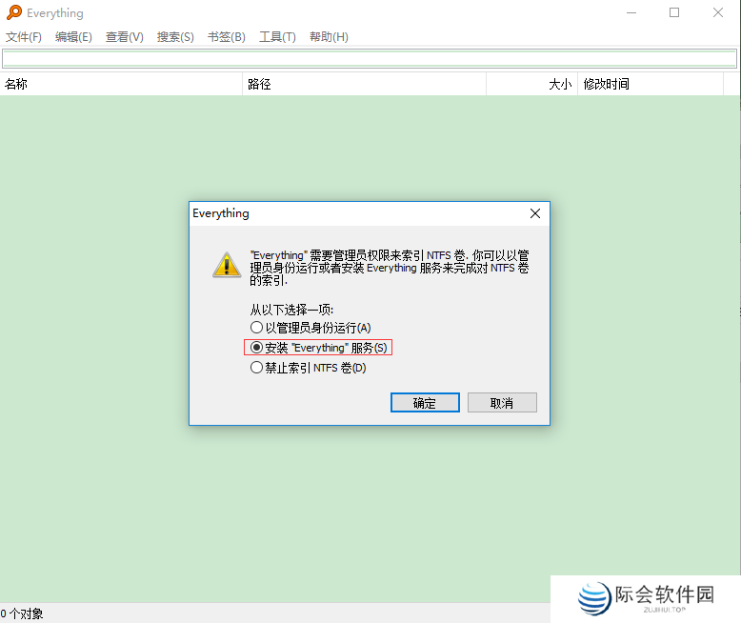Click the Everything magnifier icon in title bar
Viewport: 741px width, 623px height.
[x=13, y=13]
